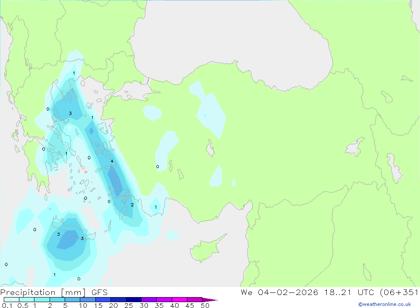Click the '20' legend scale value
The width and height of the screenshot is (420, 308).
coord(113,305)
